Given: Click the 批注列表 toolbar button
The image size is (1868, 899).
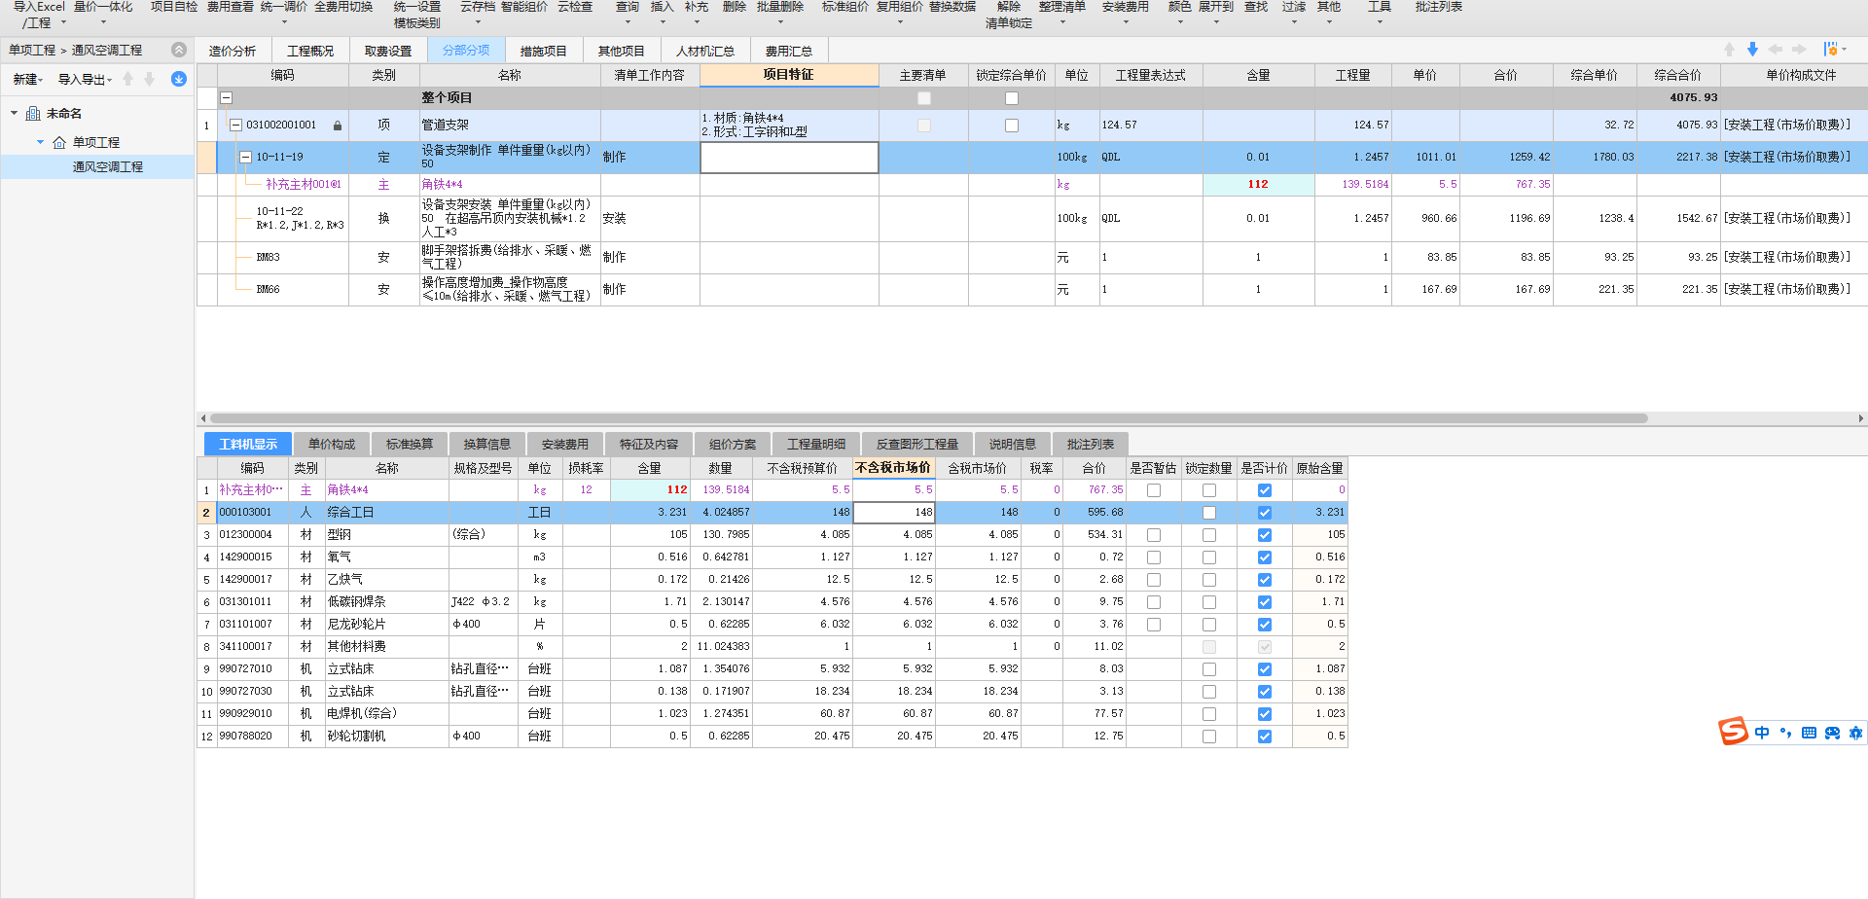Looking at the screenshot, I should (x=1439, y=8).
